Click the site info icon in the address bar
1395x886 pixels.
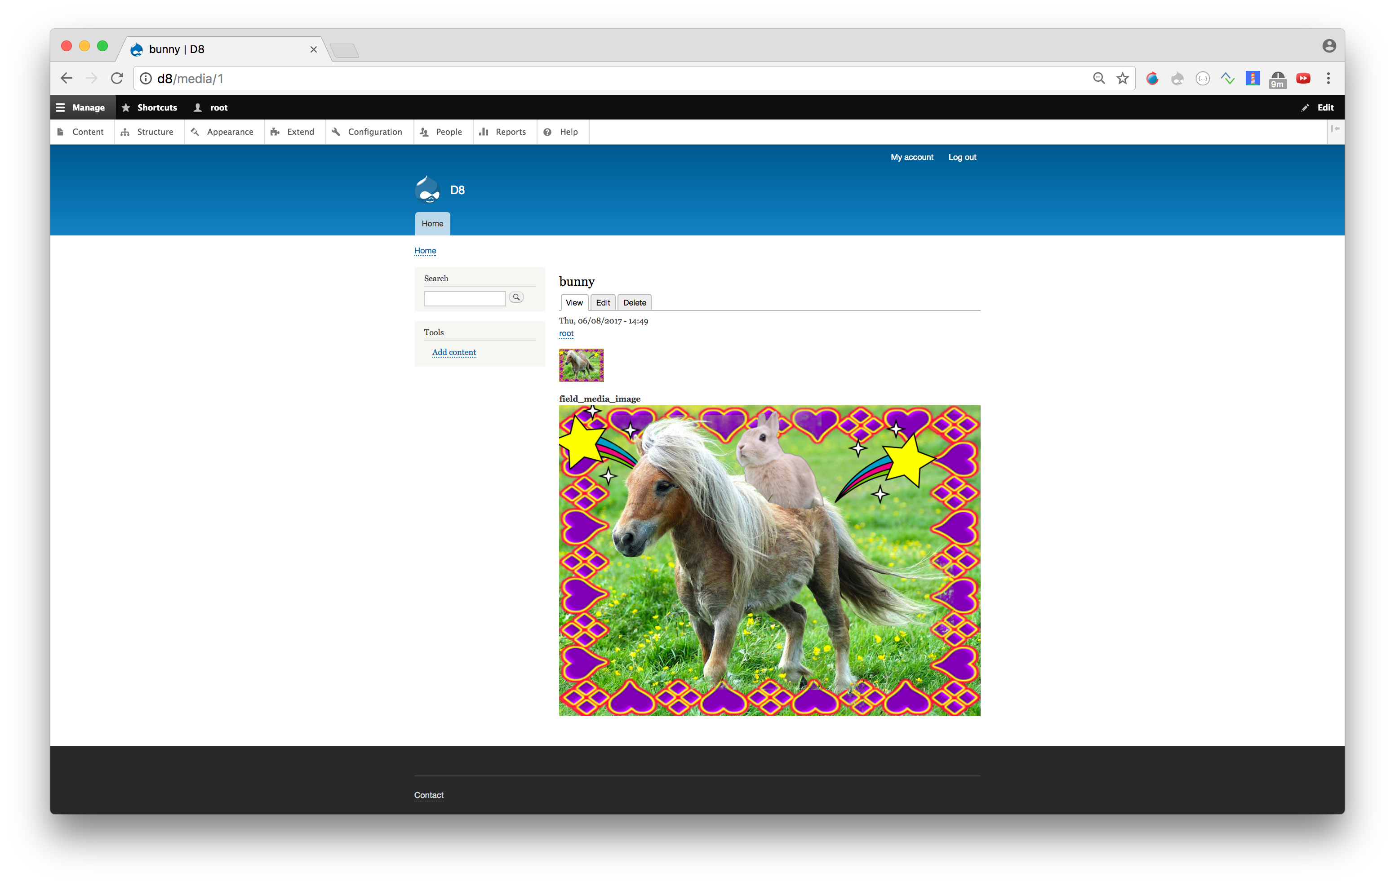146,79
